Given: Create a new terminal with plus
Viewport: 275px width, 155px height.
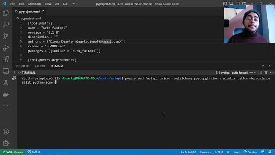Looking at the screenshot, I should (251, 73).
